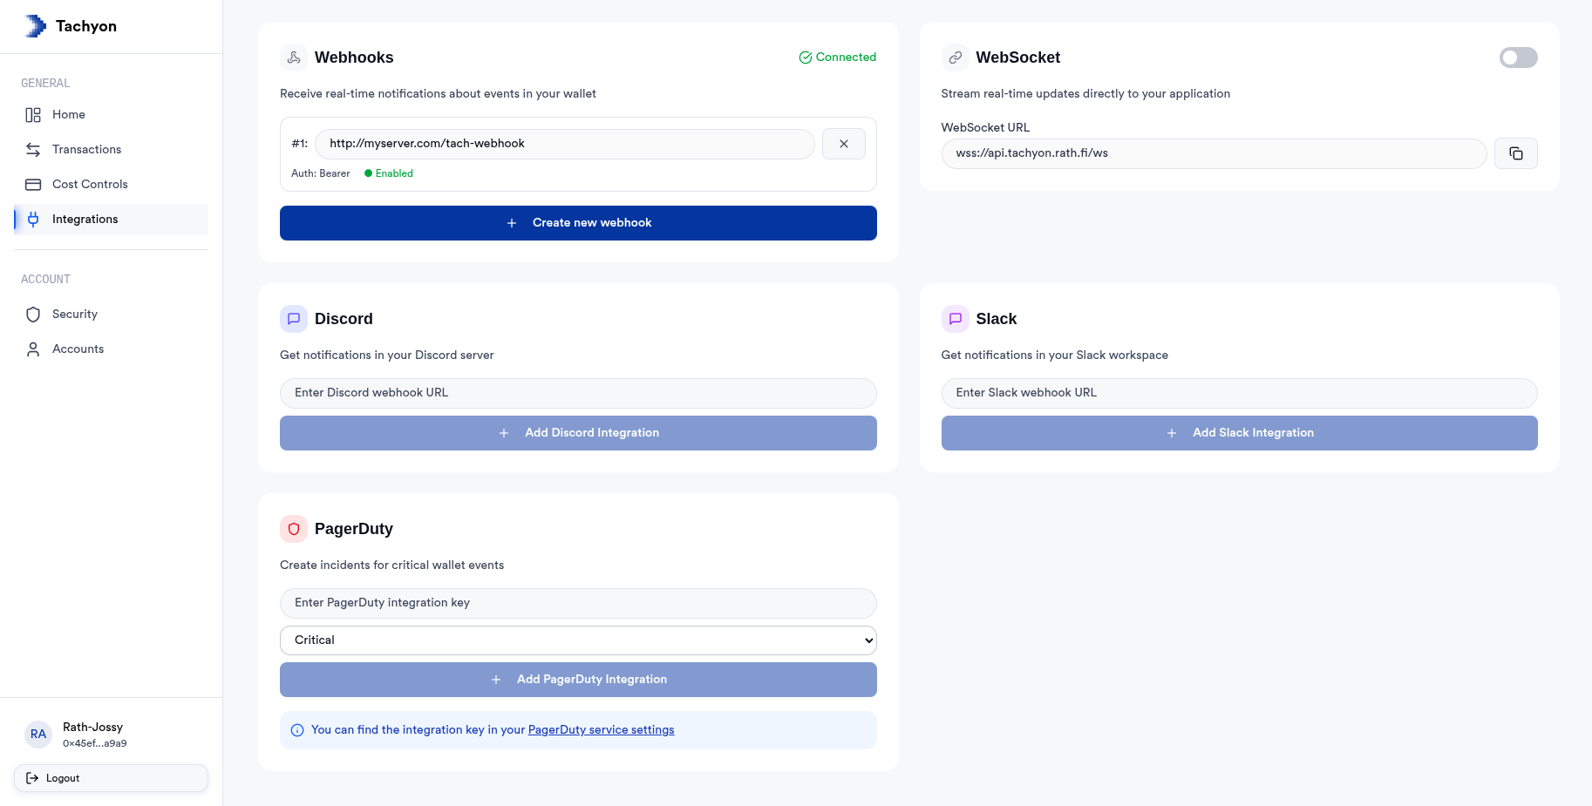Click the Enter Discord webhook URL field
Image resolution: width=1592 pixels, height=806 pixels.
coord(577,393)
